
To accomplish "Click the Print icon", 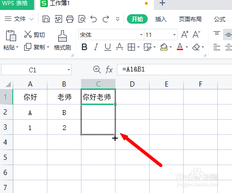I will click(x=70, y=19).
